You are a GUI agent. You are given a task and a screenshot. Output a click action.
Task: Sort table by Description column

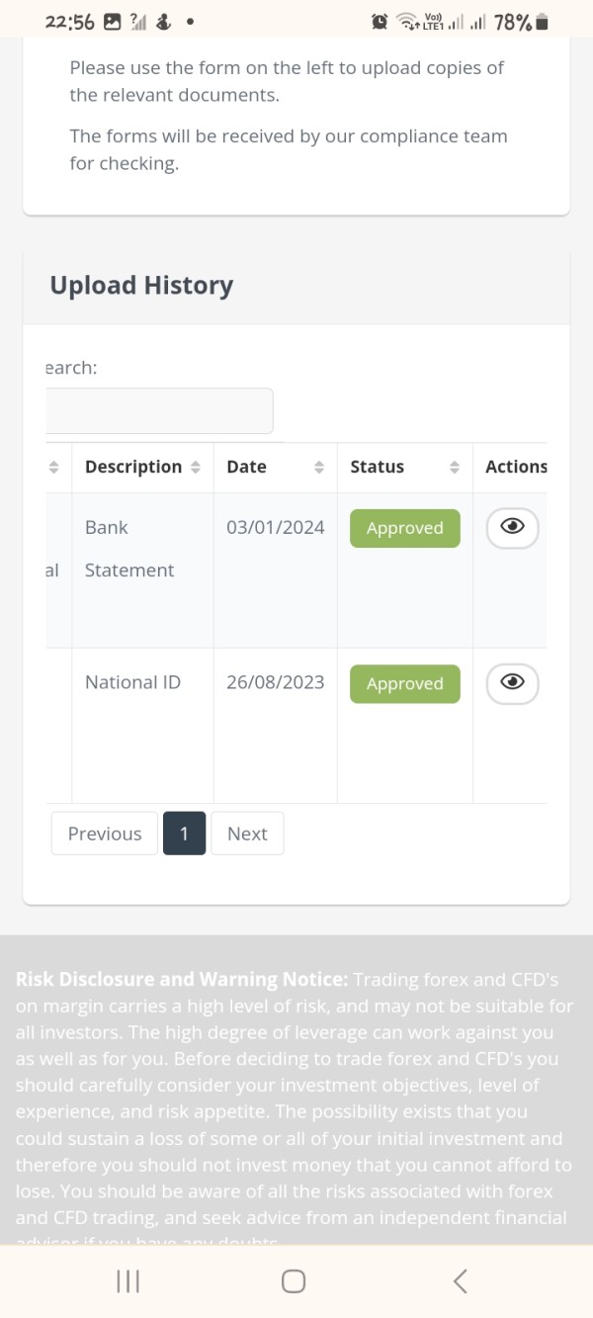tap(142, 467)
